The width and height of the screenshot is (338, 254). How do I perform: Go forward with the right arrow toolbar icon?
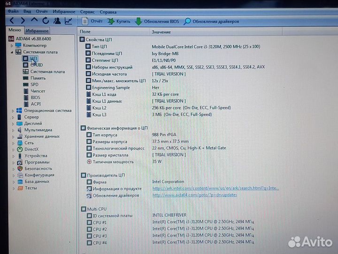click(23, 21)
